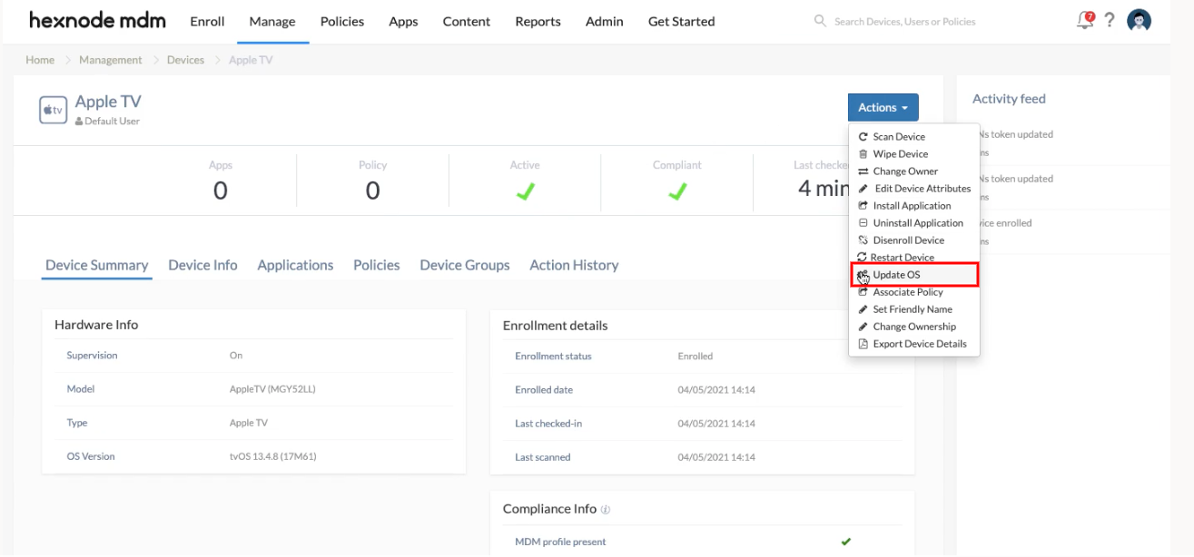Select Install Application entry
1194x557 pixels.
[x=913, y=206]
